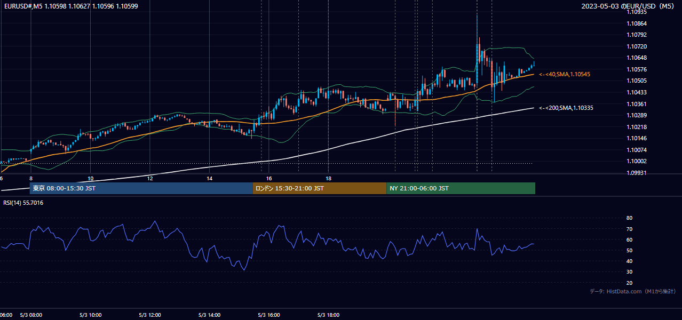Click price level 1.10935 on the axis
Viewport: 682px width, 320px height.
pos(637,12)
